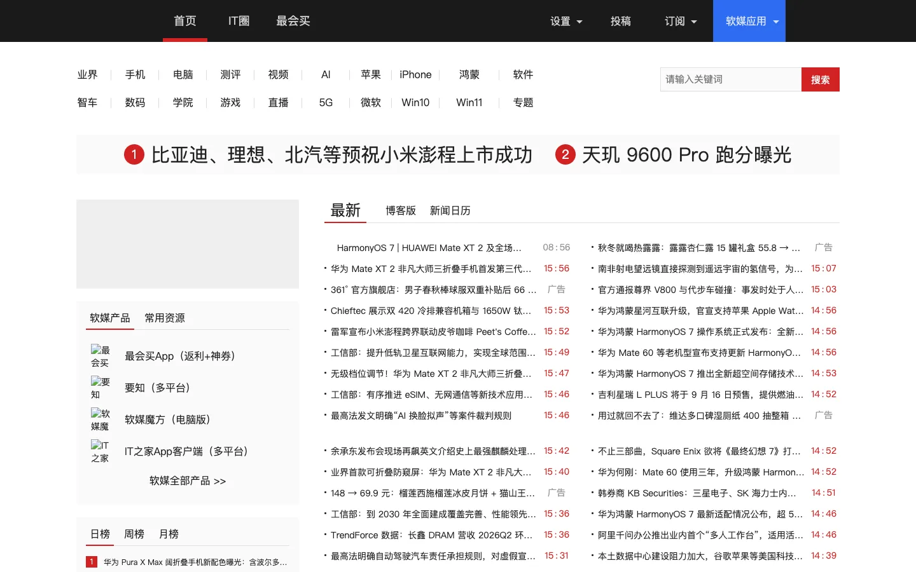Image resolution: width=916 pixels, height=572 pixels.
Task: Open 最高法发文明确 AI 换脸拟声 article
Action: 420,416
